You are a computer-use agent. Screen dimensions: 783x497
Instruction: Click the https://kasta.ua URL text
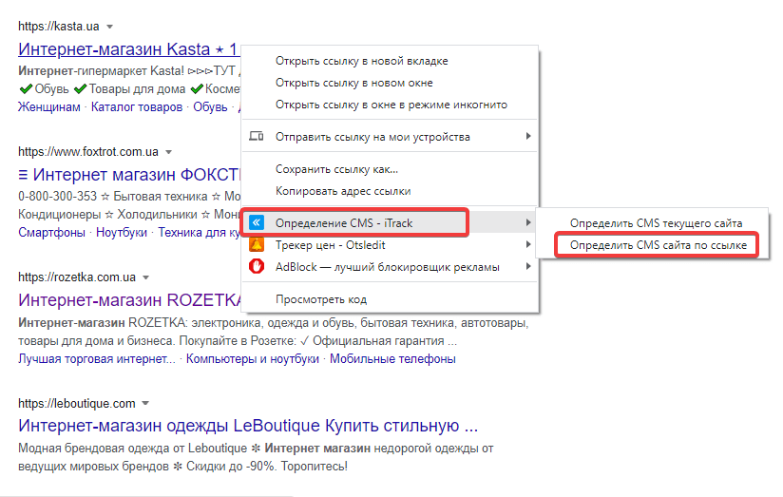pos(58,27)
